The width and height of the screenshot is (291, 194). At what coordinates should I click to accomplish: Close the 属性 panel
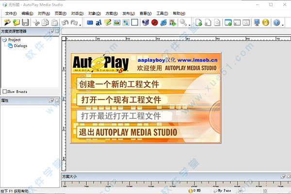[57, 100]
